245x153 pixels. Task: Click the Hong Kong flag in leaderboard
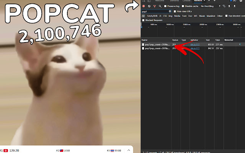(x=6, y=150)
